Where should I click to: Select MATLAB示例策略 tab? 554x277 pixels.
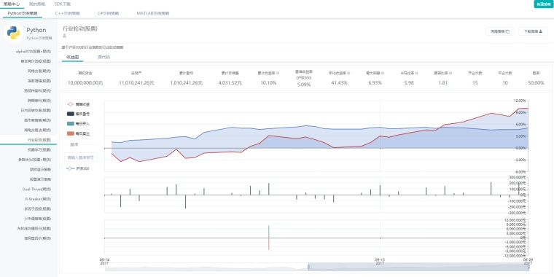coord(153,13)
